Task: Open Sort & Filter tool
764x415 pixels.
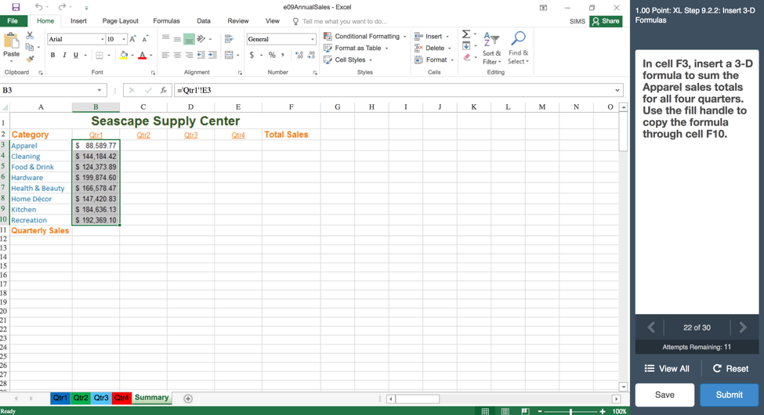Action: pyautogui.click(x=491, y=48)
